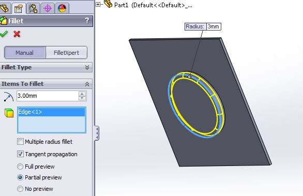The width and height of the screenshot is (303, 196).
Task: Switch to the PropertyManager tab icon
Action: (x=19, y=8)
